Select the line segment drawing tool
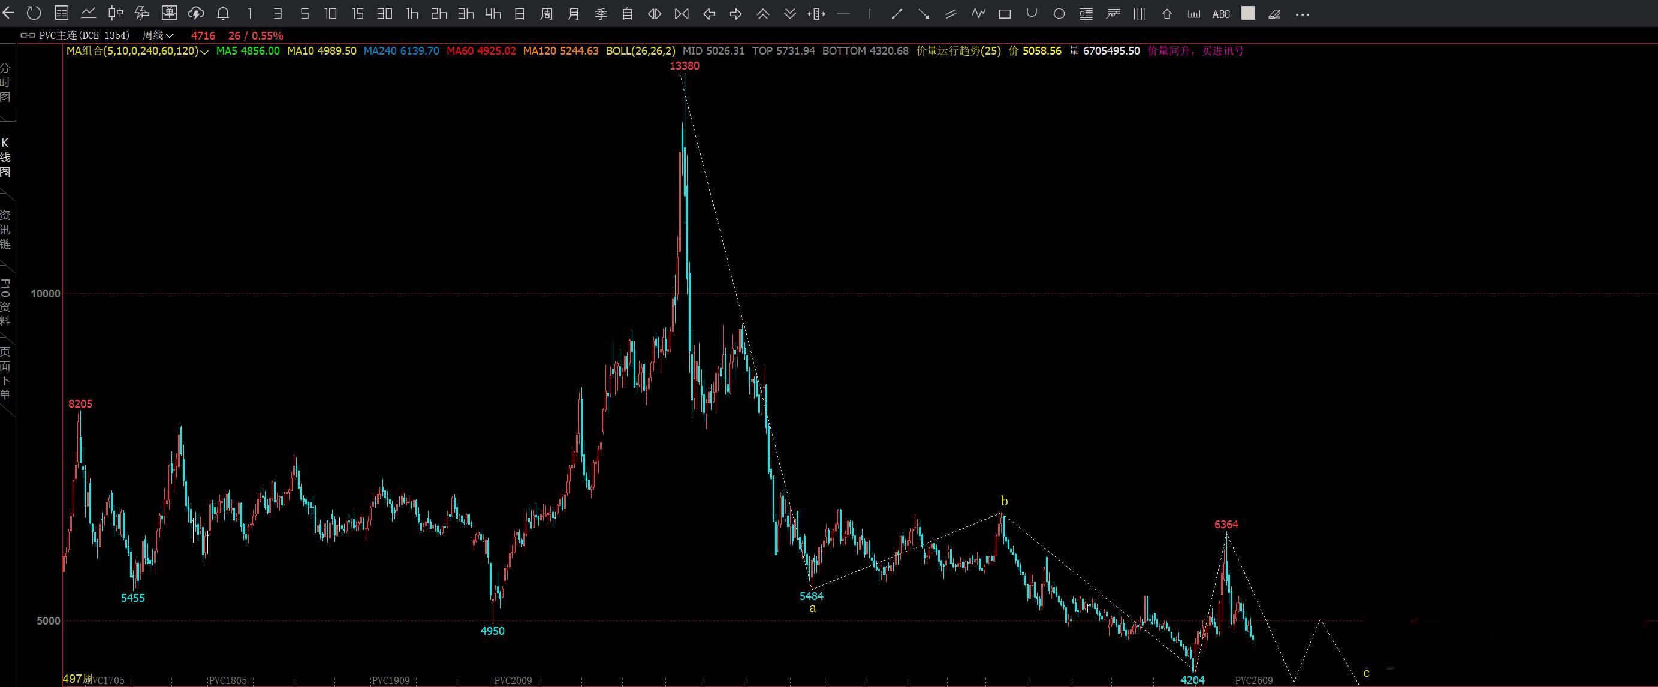The height and width of the screenshot is (687, 1658). coord(897,14)
